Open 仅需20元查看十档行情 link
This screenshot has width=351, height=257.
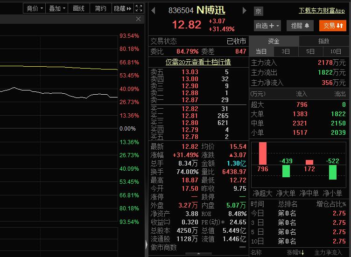pos(198,62)
